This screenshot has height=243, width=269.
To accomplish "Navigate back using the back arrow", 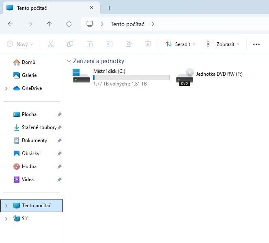I will (11, 24).
